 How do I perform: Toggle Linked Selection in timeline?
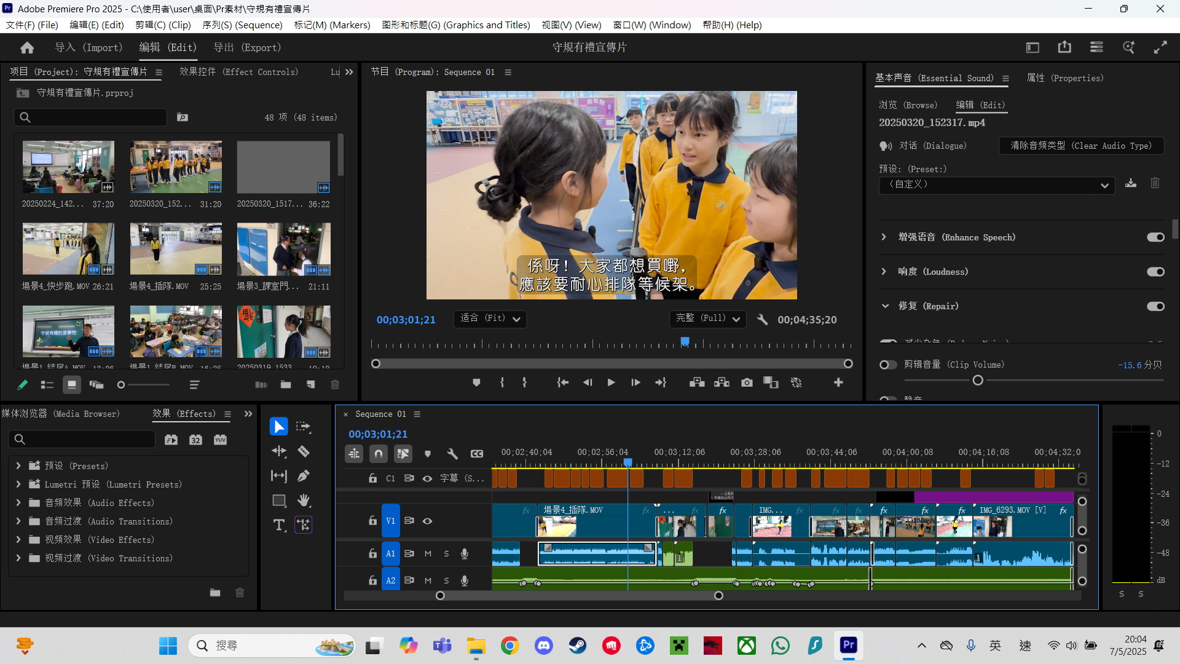click(403, 454)
